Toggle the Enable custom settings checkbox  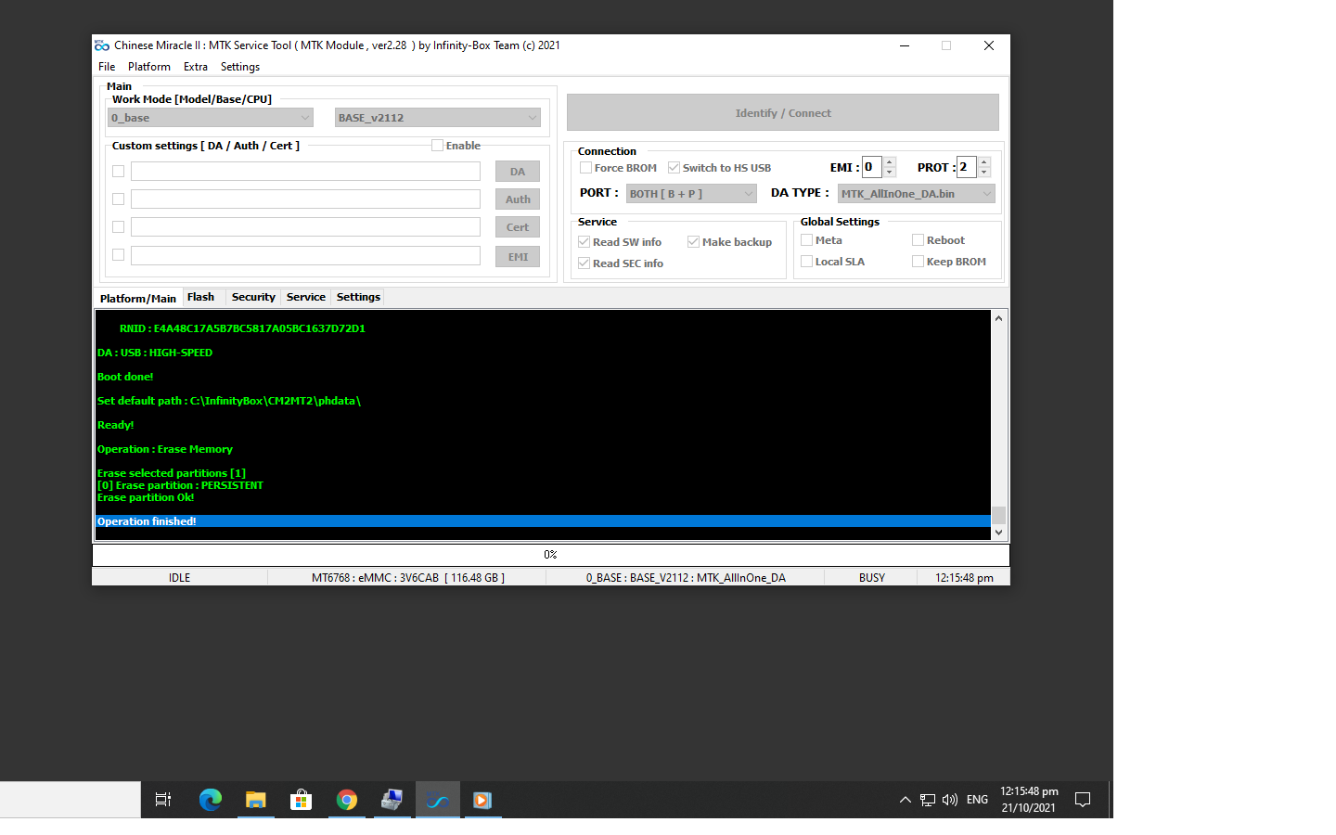[x=437, y=146]
